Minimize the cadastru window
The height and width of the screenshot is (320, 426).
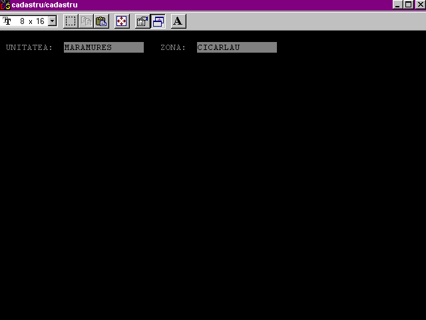[x=397, y=5]
